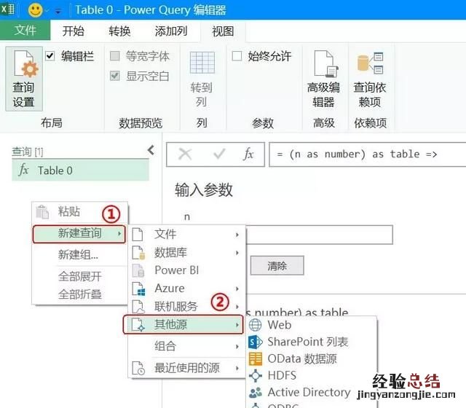Click the Database source icon

pyautogui.click(x=138, y=253)
